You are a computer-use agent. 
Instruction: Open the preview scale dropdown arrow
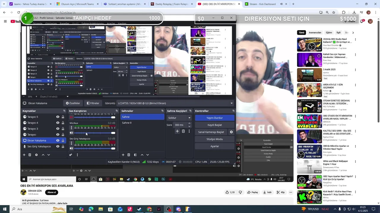click(x=67, y=97)
